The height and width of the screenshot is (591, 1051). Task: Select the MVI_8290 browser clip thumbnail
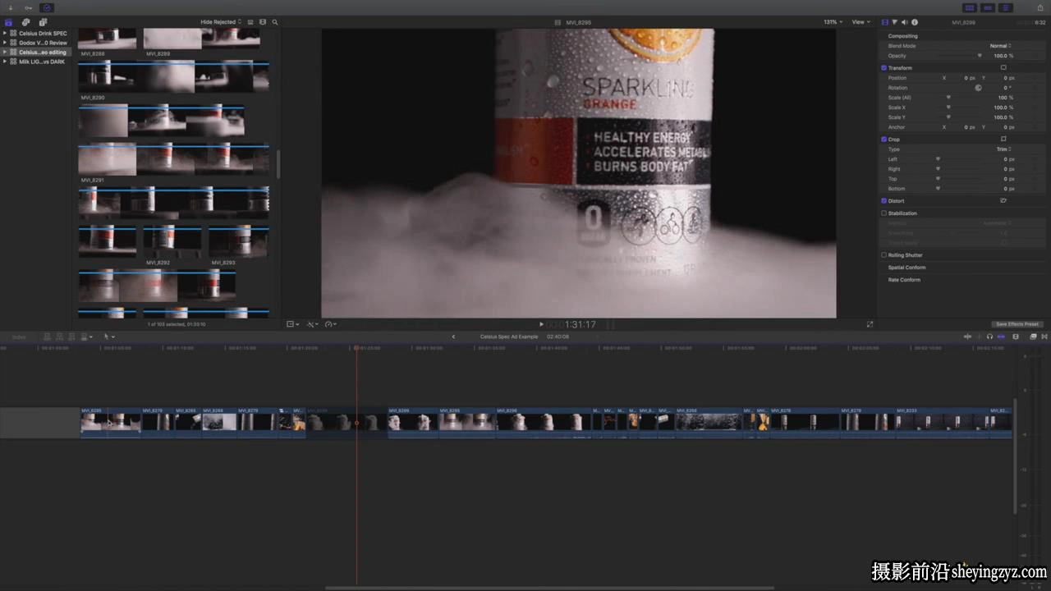pos(173,78)
